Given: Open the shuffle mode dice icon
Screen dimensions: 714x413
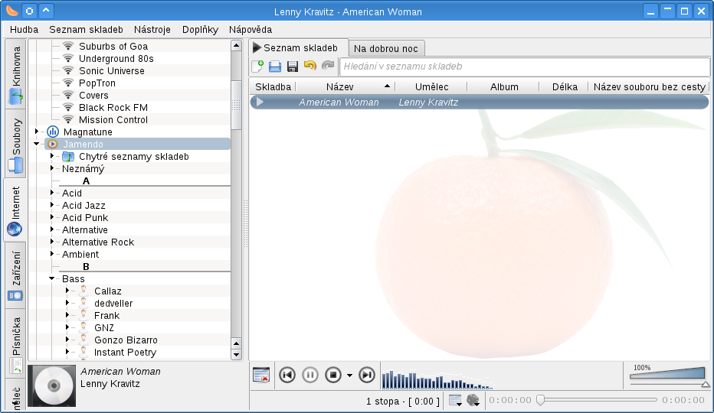Looking at the screenshot, I should tap(473, 400).
